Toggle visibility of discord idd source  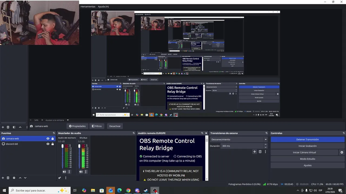(x=48, y=144)
